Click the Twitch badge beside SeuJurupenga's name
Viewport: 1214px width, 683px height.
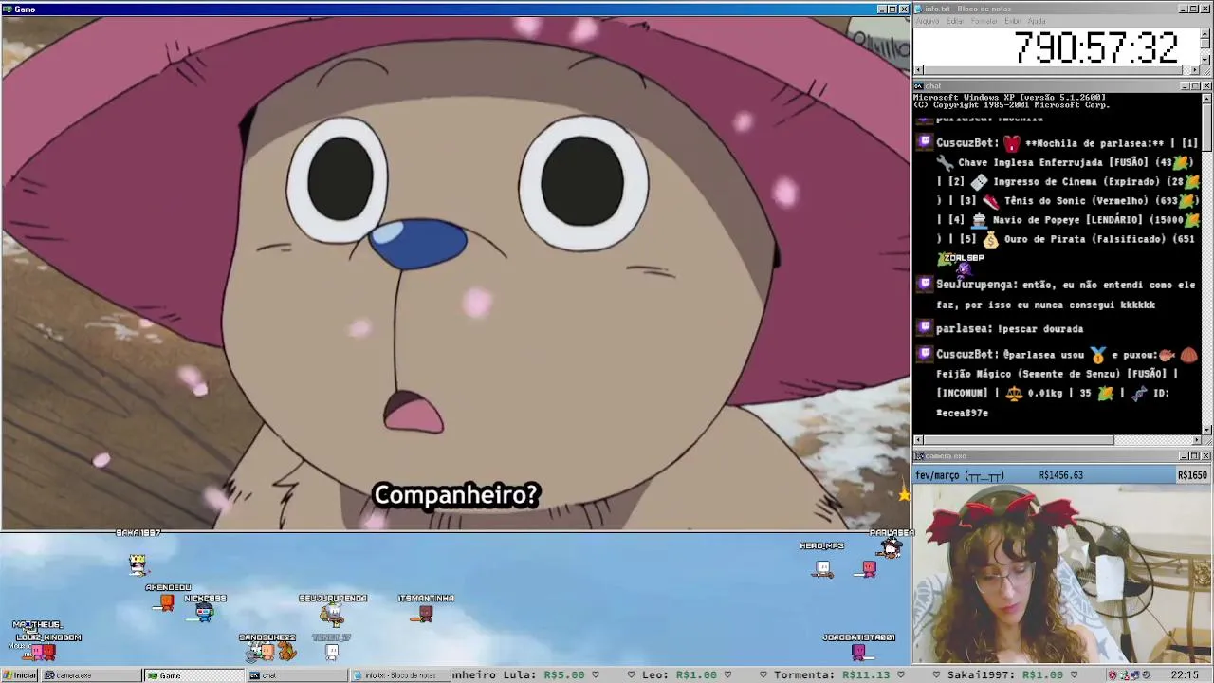(x=925, y=285)
